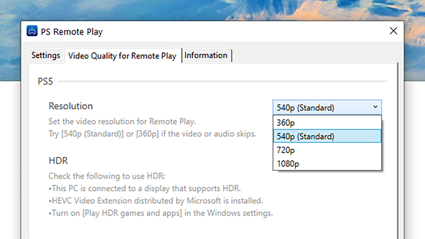This screenshot has height=239, width=425.
Task: Collapse the Resolution dropdown using its chevron arrow
Action: pyautogui.click(x=375, y=107)
